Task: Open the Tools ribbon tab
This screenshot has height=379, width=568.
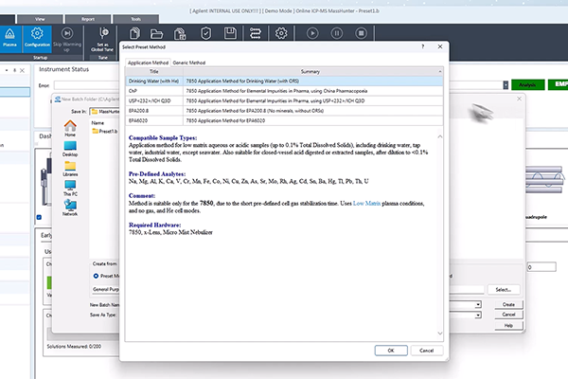Action: (x=135, y=19)
